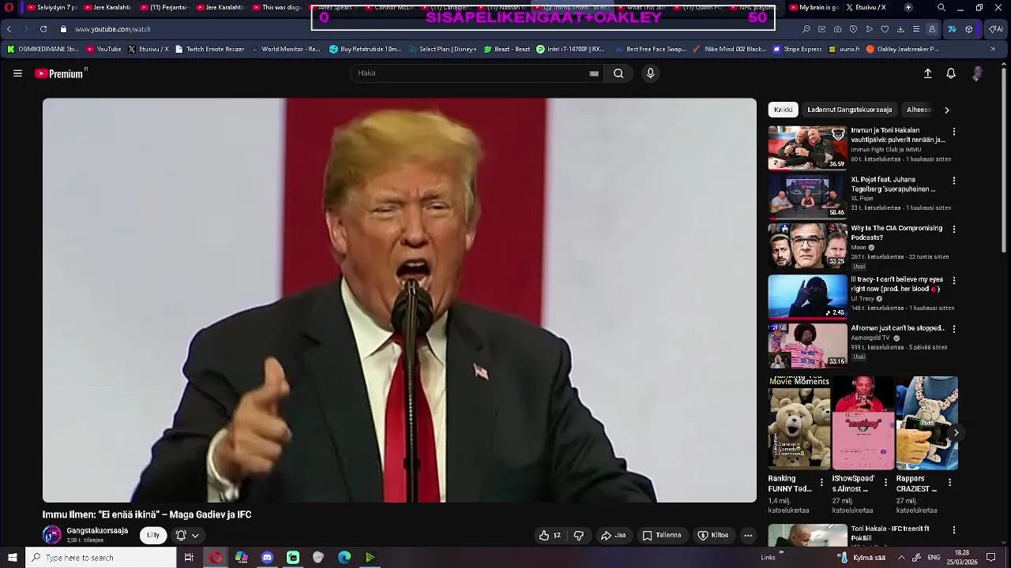
Task: Open options menu for Immun ja Toni Hakalan video
Action: coord(954,132)
